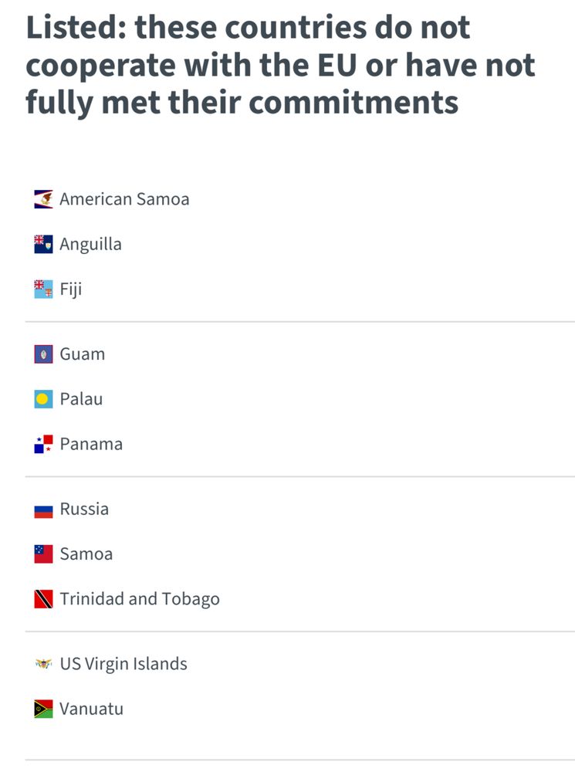Click the Guam country name
Image resolution: width=575 pixels, height=772 pixels.
(x=82, y=354)
